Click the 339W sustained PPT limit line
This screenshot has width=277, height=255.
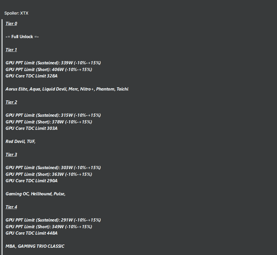pos(53,63)
